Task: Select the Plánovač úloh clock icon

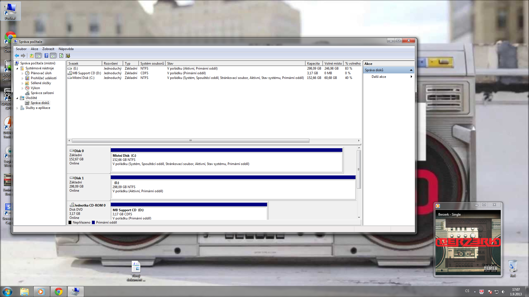Action: pyautogui.click(x=27, y=73)
